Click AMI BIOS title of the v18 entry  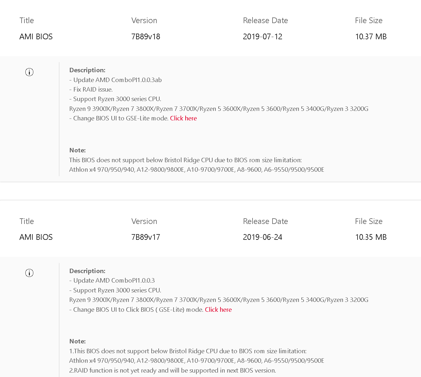click(36, 37)
